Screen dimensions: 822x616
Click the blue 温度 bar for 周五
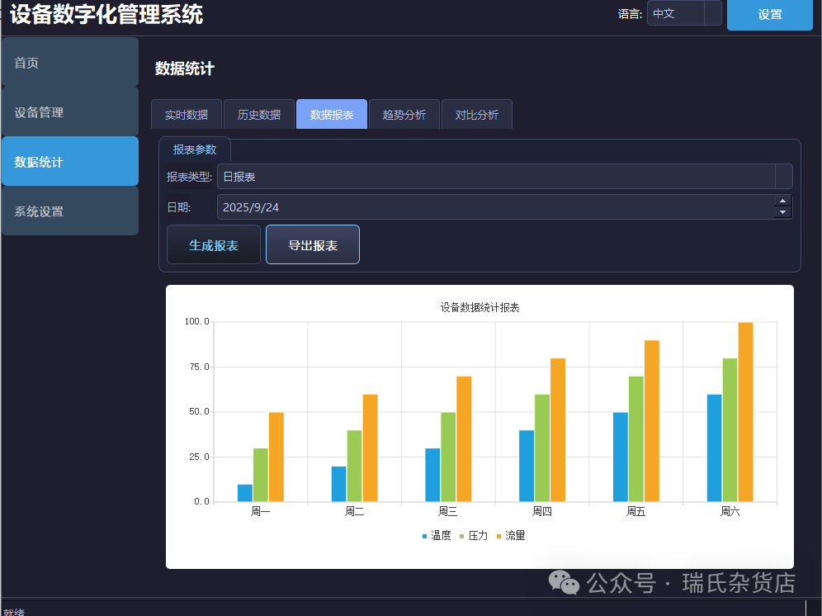tap(621, 457)
